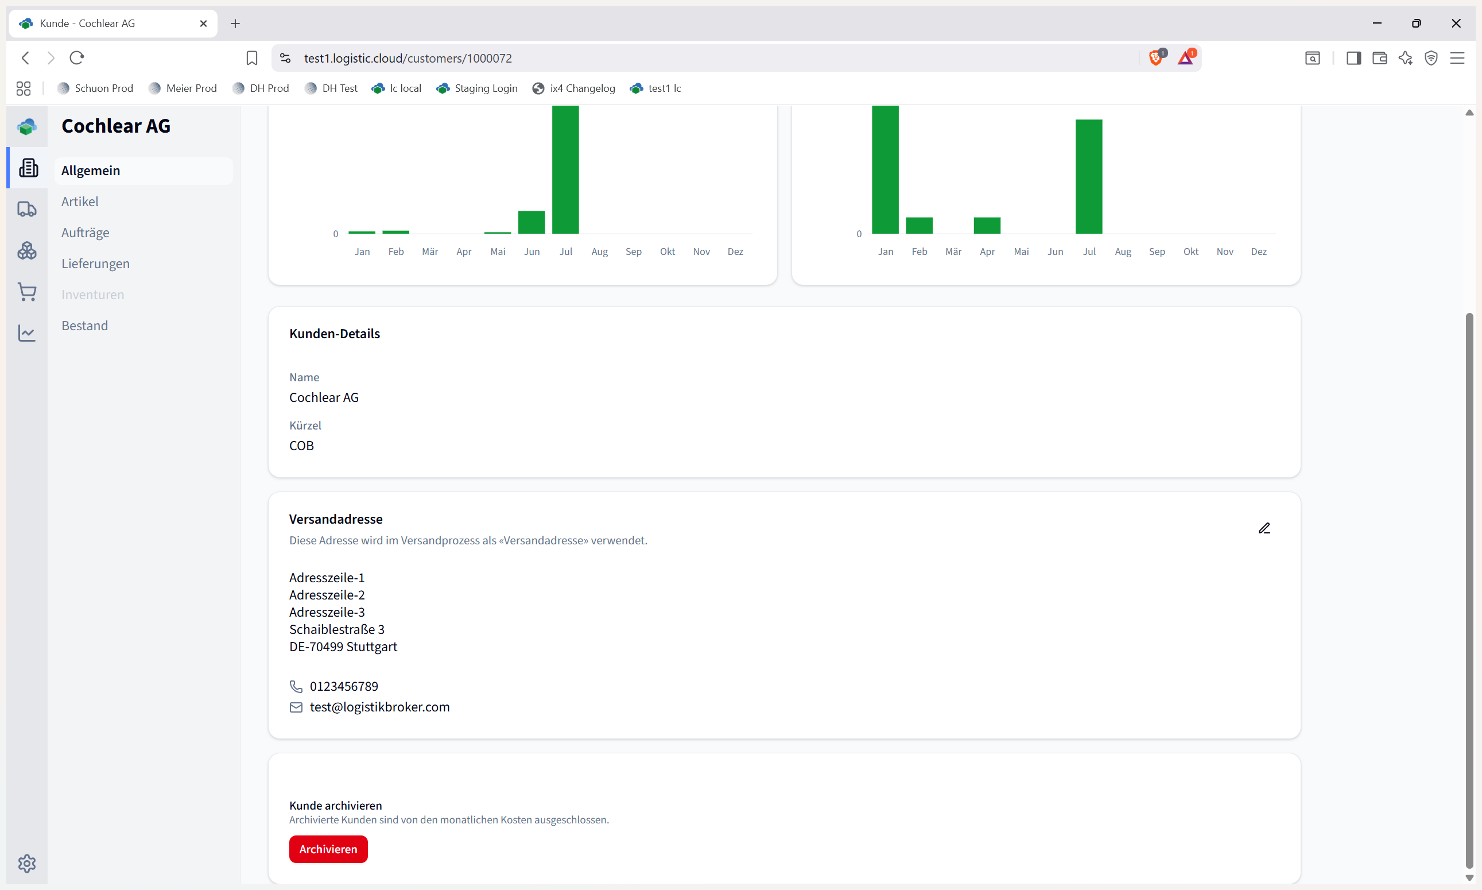1482x890 pixels.
Task: Click the logistic cloud logo icon
Action: coord(27,126)
